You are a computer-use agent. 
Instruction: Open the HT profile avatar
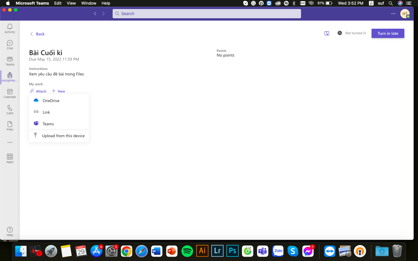point(405,14)
